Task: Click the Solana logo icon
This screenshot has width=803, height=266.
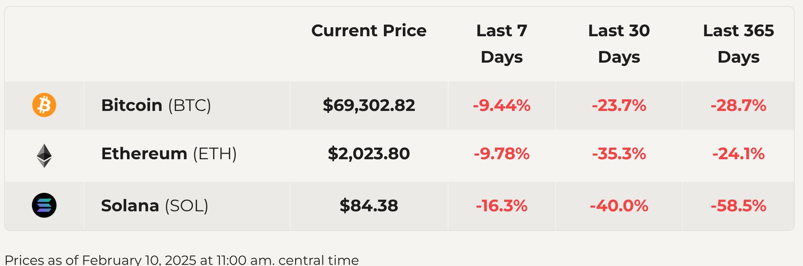Action: (44, 205)
